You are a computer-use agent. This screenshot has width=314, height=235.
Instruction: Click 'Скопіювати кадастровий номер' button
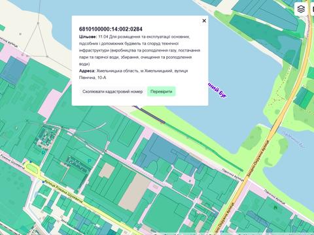113,91
